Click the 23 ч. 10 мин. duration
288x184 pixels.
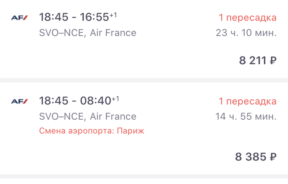coord(246,33)
